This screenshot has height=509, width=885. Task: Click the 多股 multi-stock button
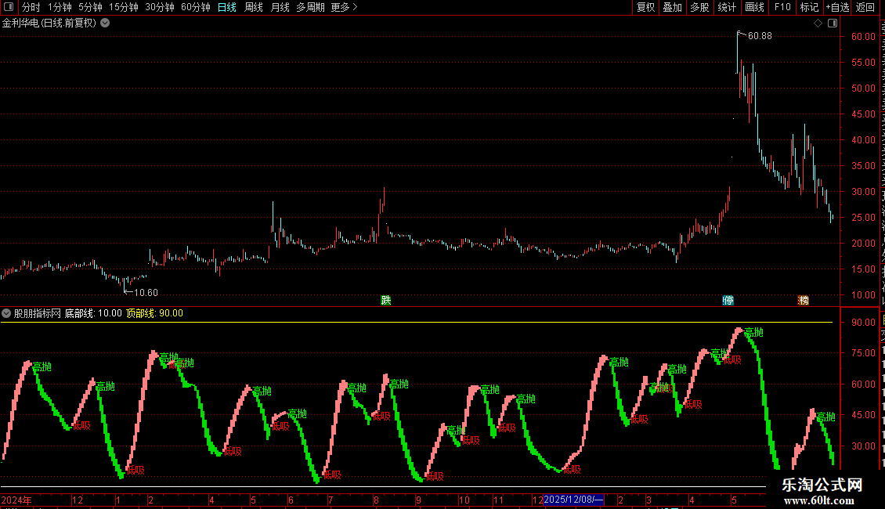pos(700,7)
